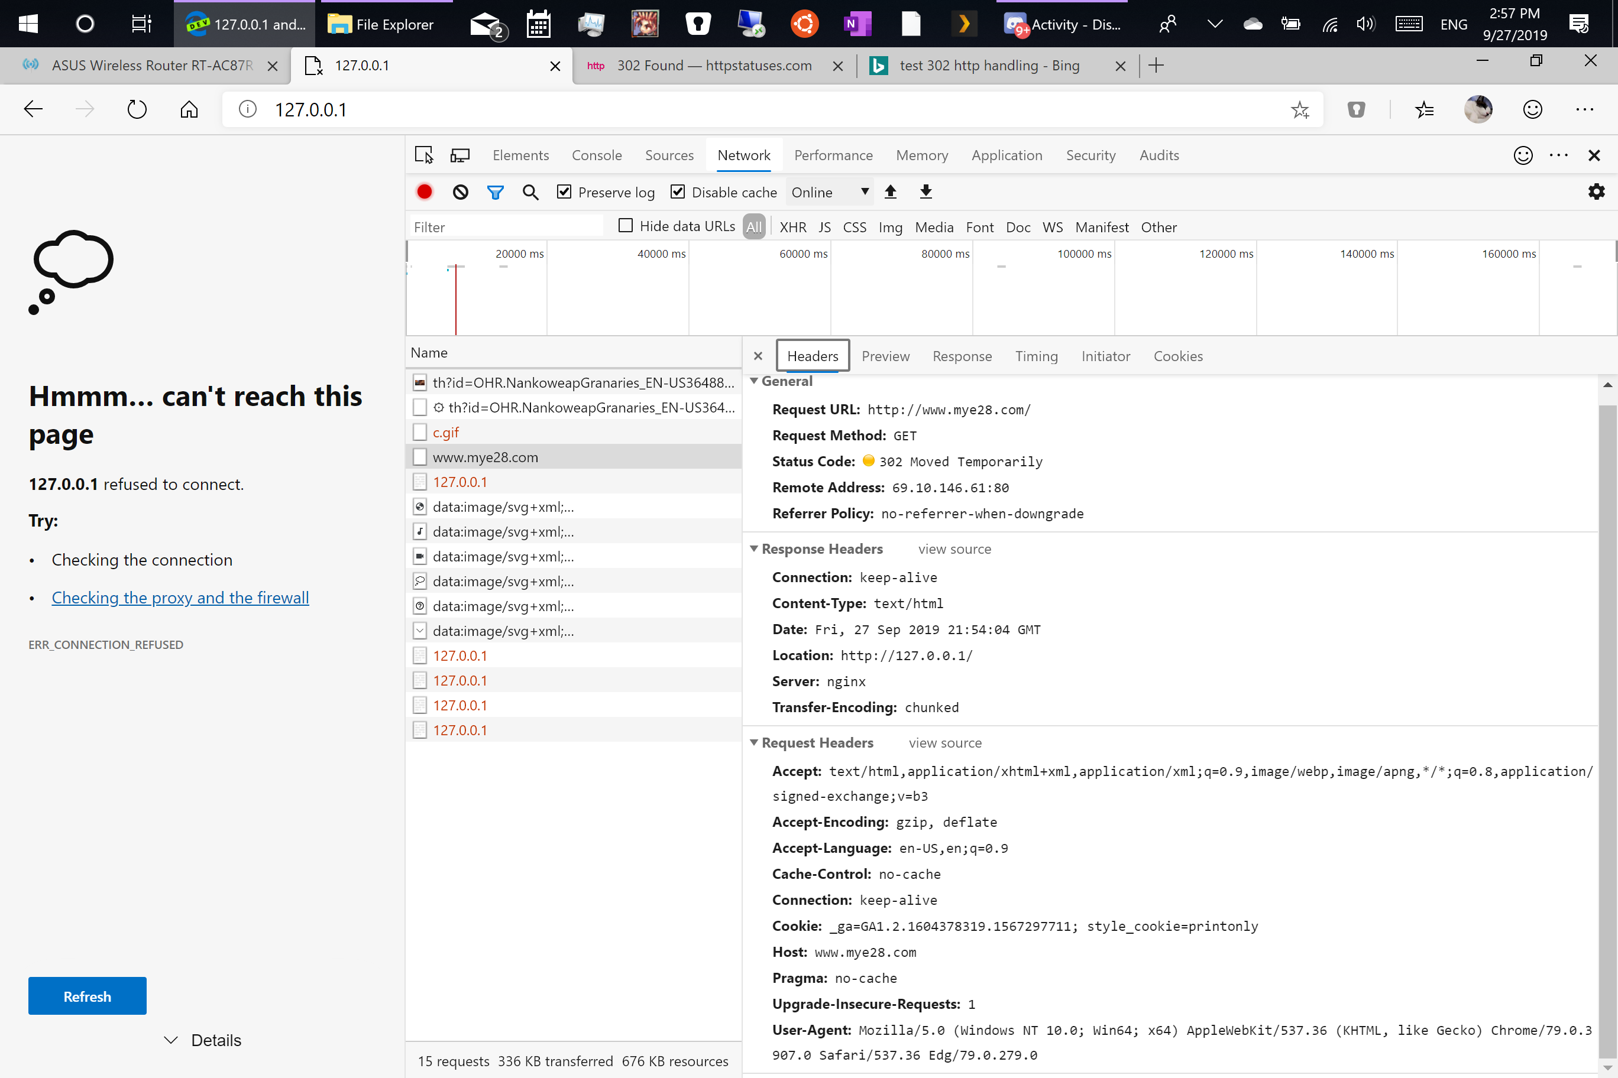
Task: Open Windows action center notifications
Action: pos(1579,24)
